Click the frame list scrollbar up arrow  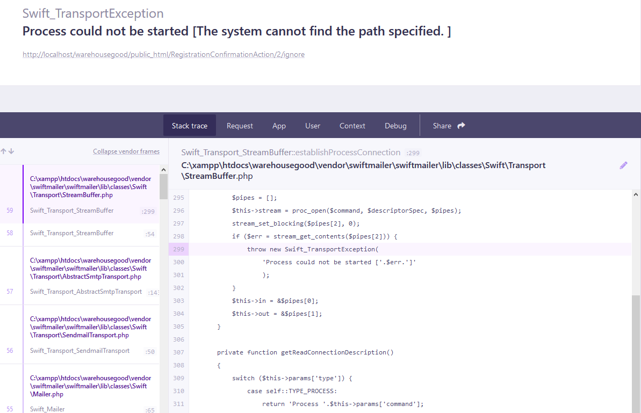(x=163, y=170)
